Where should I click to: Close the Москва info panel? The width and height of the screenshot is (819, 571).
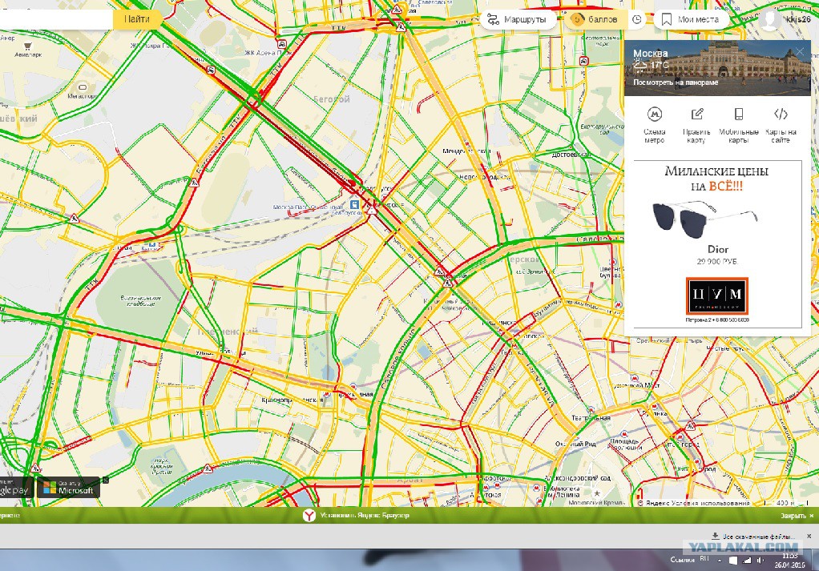(801, 51)
